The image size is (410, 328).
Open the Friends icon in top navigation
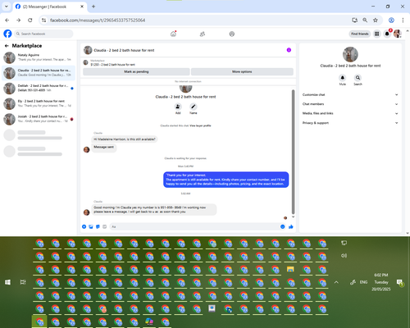(x=203, y=34)
